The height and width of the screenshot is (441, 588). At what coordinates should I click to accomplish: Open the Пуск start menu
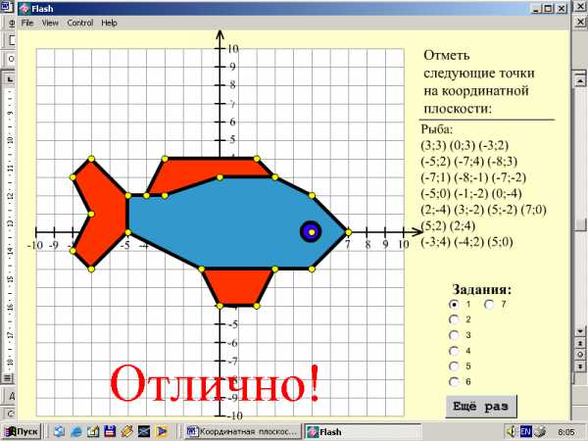pyautogui.click(x=22, y=431)
